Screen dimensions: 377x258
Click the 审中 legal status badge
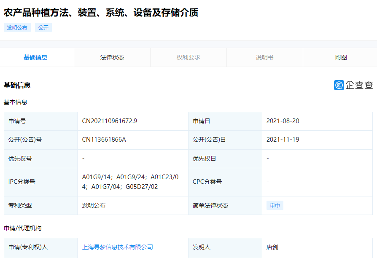274,205
